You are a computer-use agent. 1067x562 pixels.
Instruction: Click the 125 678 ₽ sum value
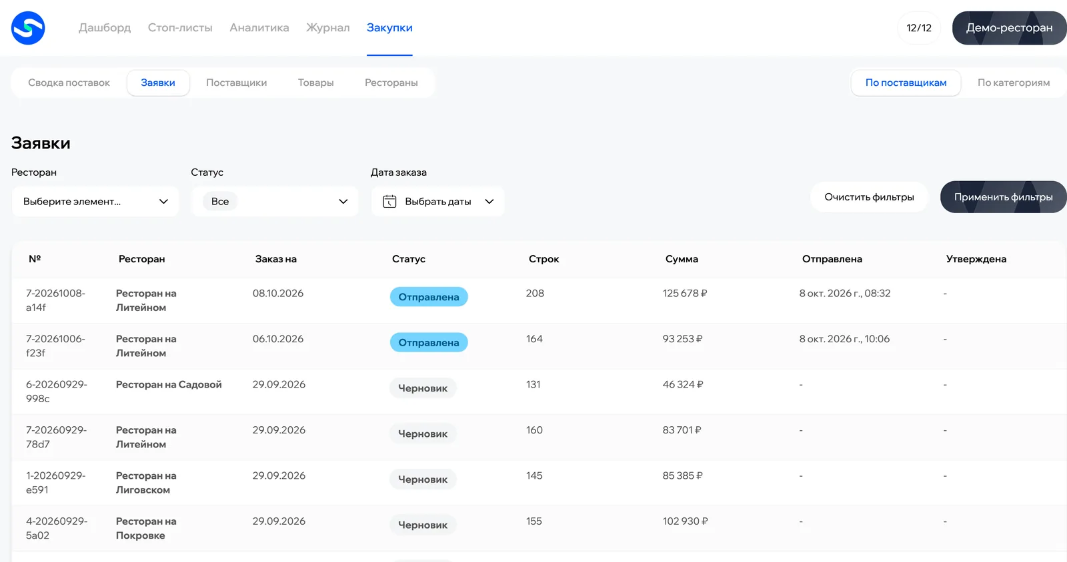tap(685, 294)
